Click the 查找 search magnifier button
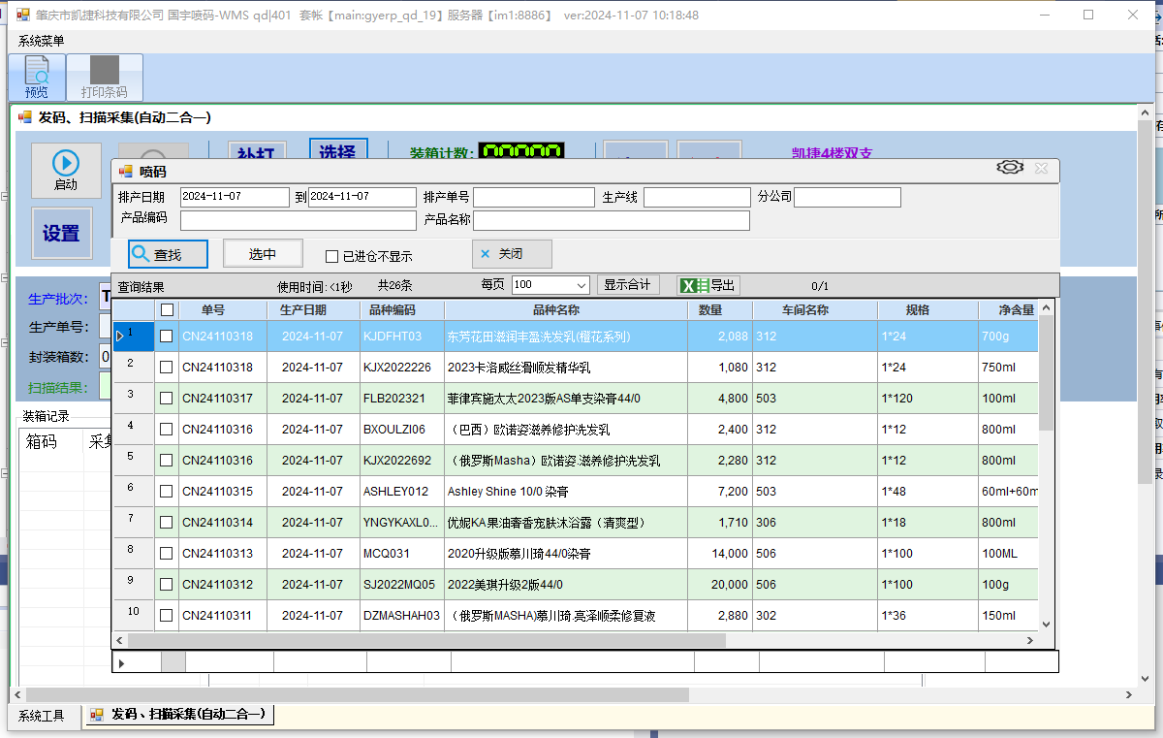This screenshot has width=1163, height=738. point(168,254)
